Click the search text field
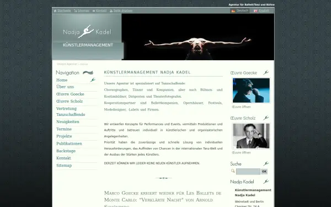 pyautogui.click(x=248, y=171)
